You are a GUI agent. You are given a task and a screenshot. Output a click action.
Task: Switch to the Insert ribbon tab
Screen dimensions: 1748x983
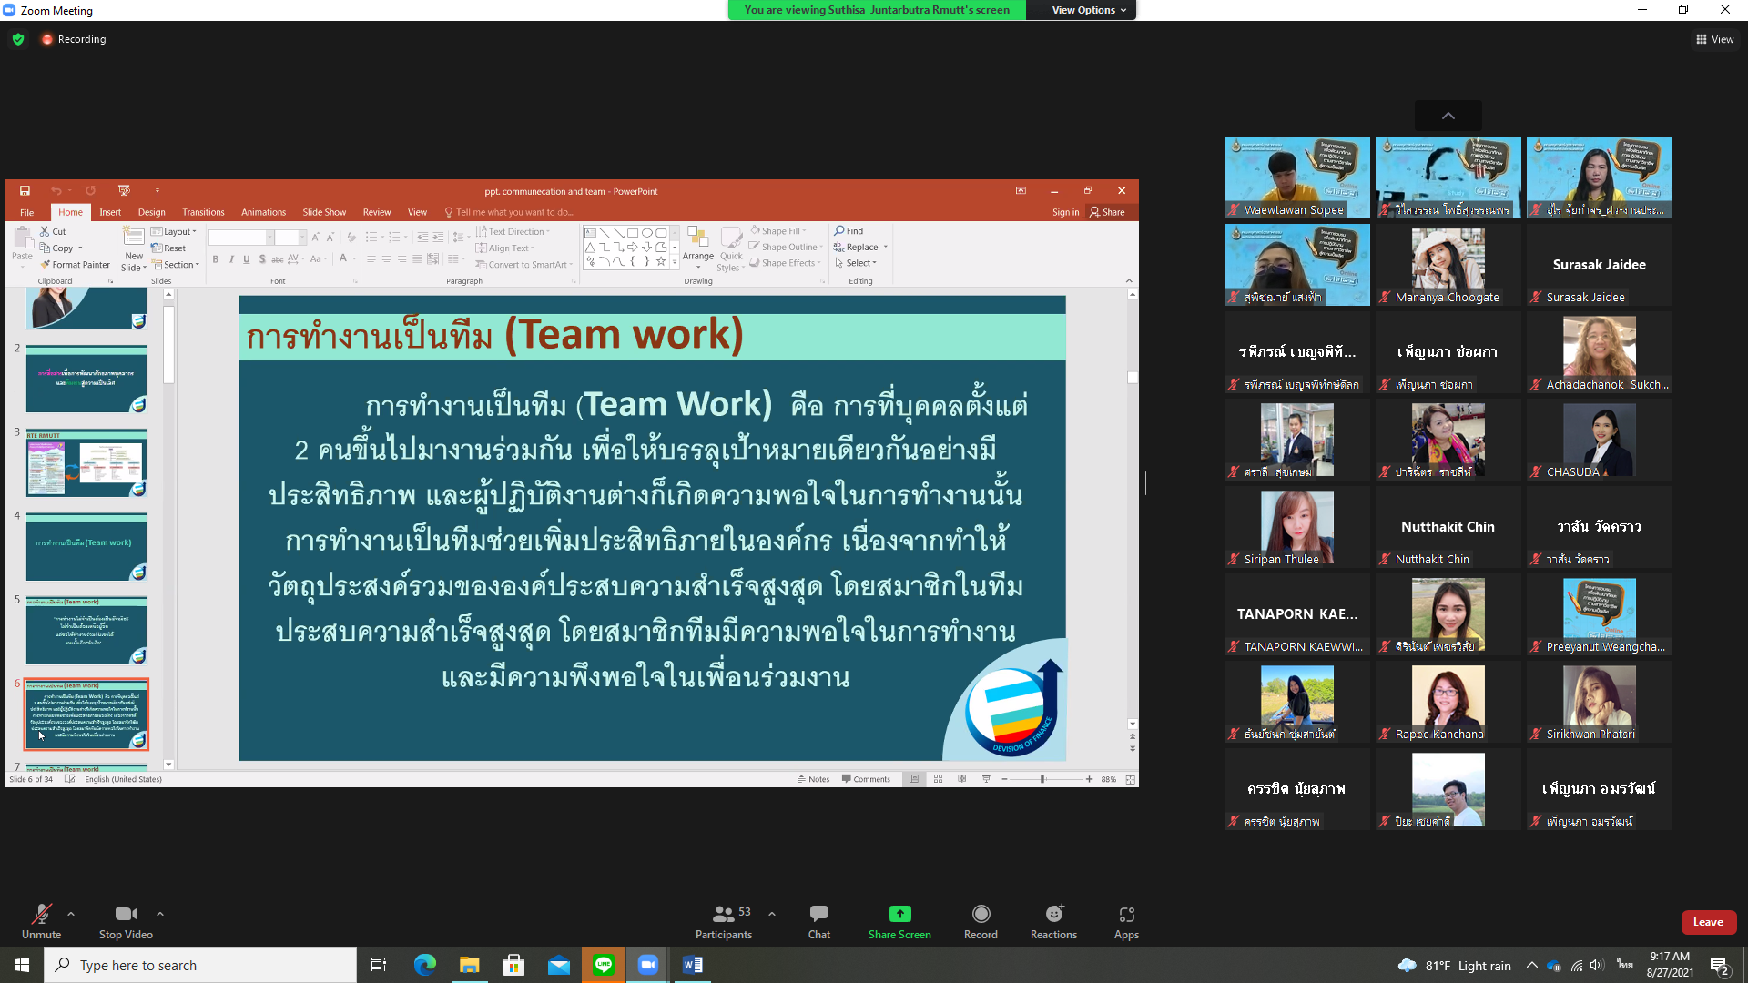point(110,212)
